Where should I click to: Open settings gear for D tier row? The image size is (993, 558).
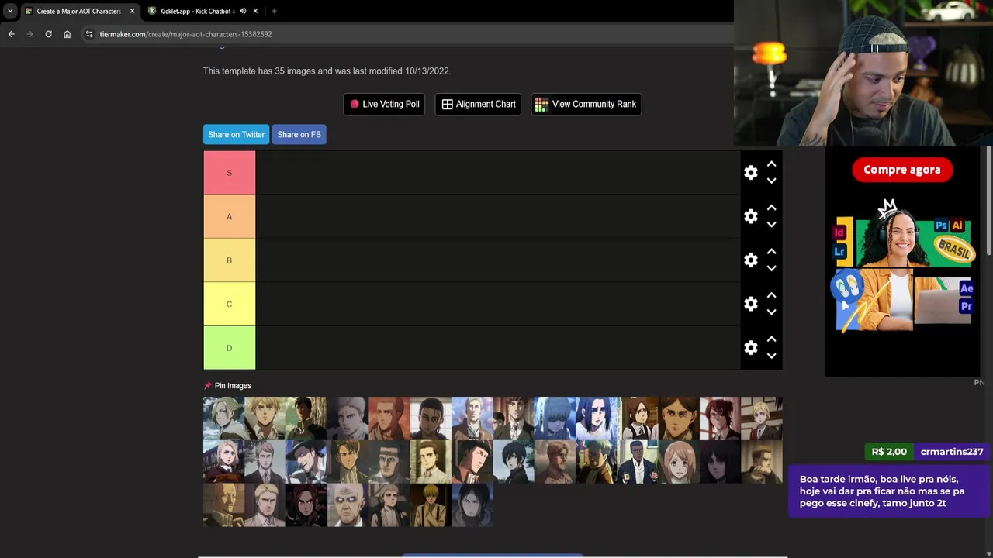coord(750,348)
